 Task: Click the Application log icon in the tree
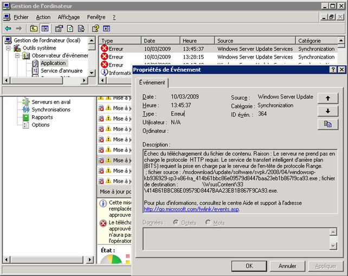tap(35, 63)
